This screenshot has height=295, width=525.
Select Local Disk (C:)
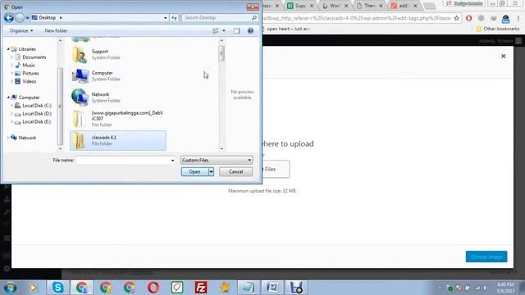coord(37,106)
